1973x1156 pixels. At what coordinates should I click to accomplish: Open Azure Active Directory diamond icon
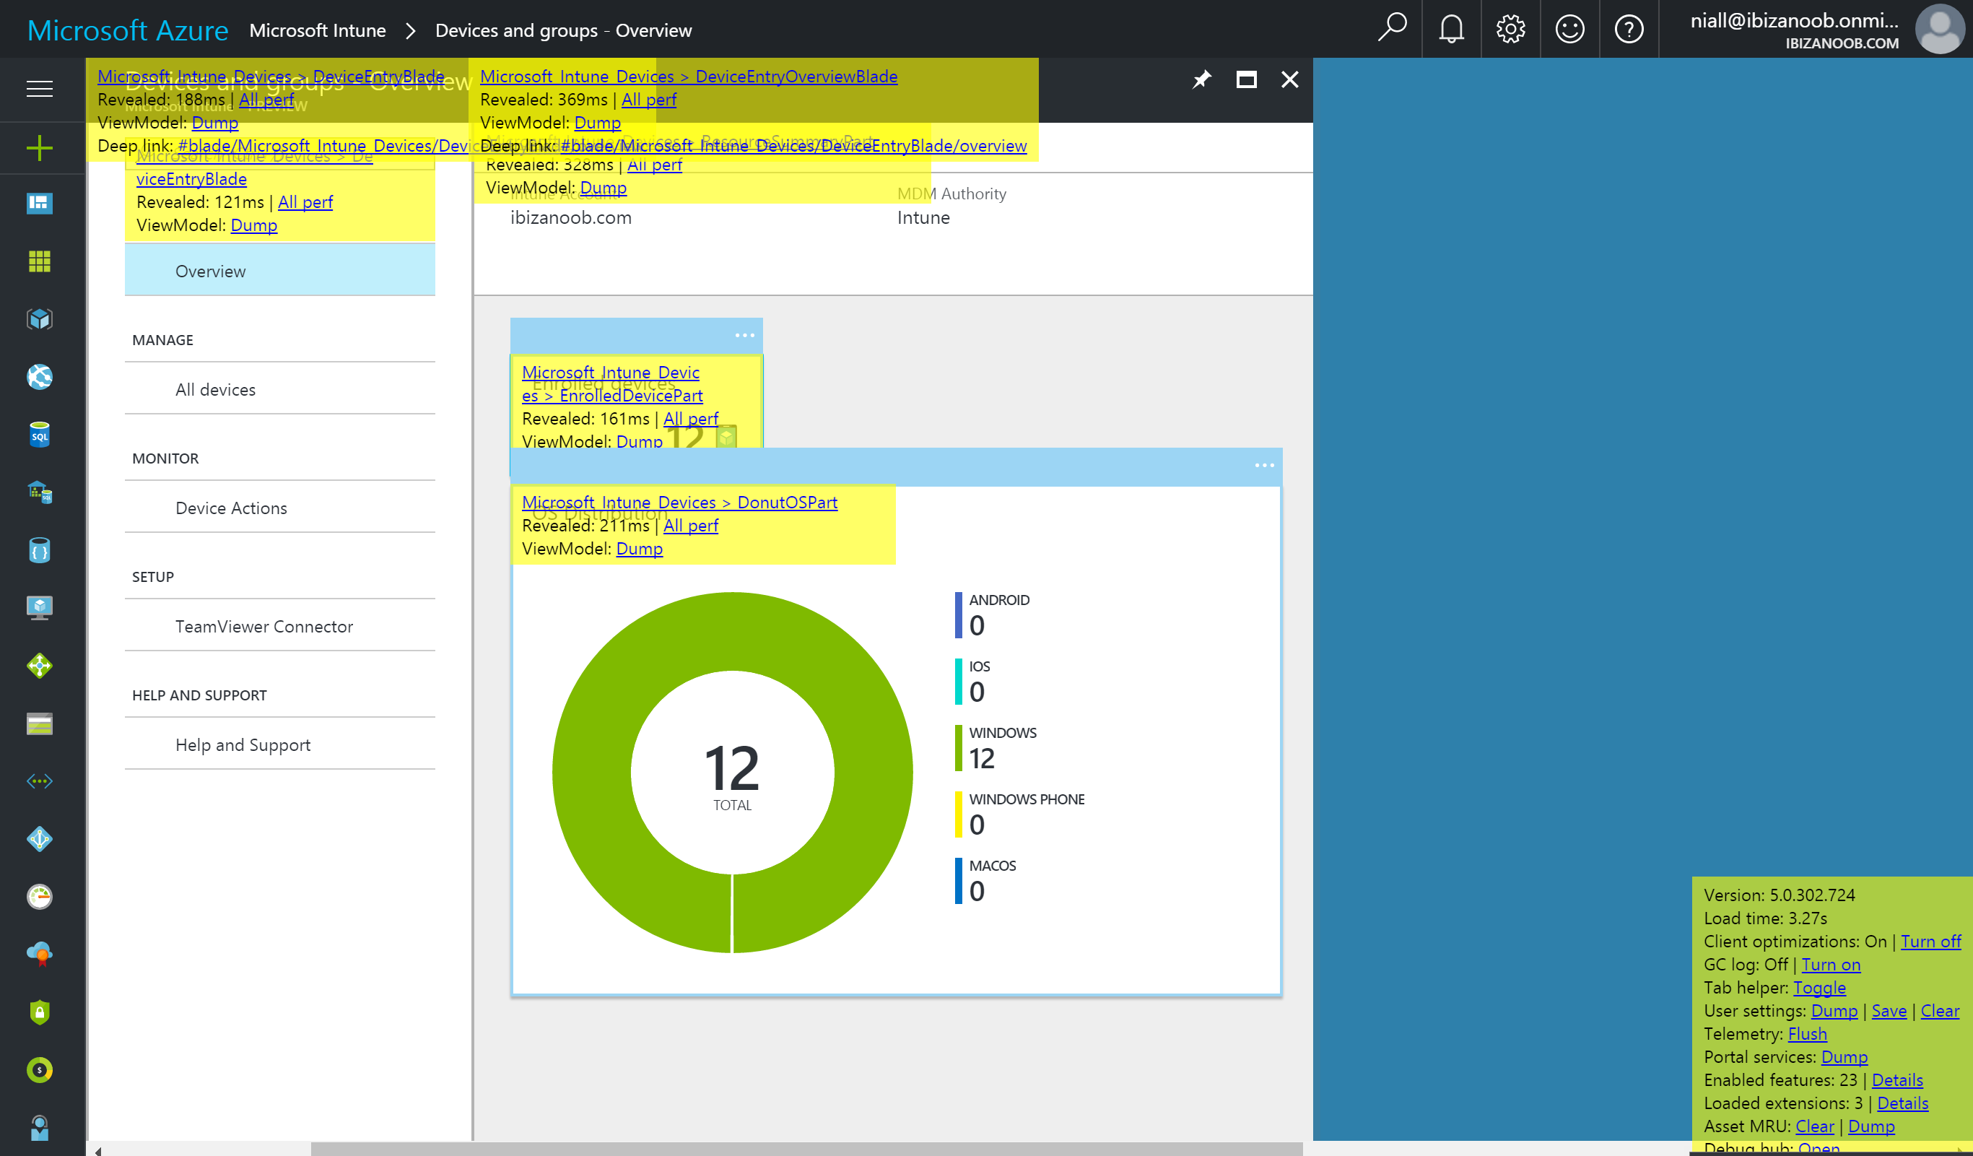(x=40, y=839)
